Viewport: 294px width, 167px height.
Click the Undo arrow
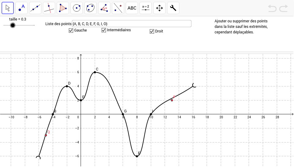pos(272,9)
